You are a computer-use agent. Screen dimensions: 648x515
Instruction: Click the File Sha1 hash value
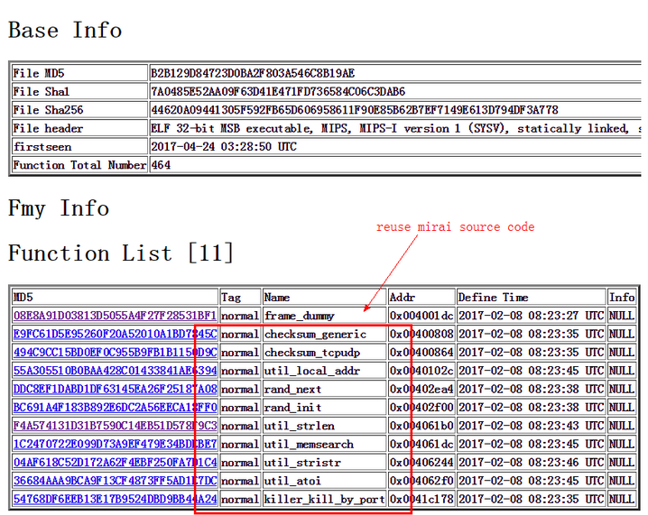[278, 92]
